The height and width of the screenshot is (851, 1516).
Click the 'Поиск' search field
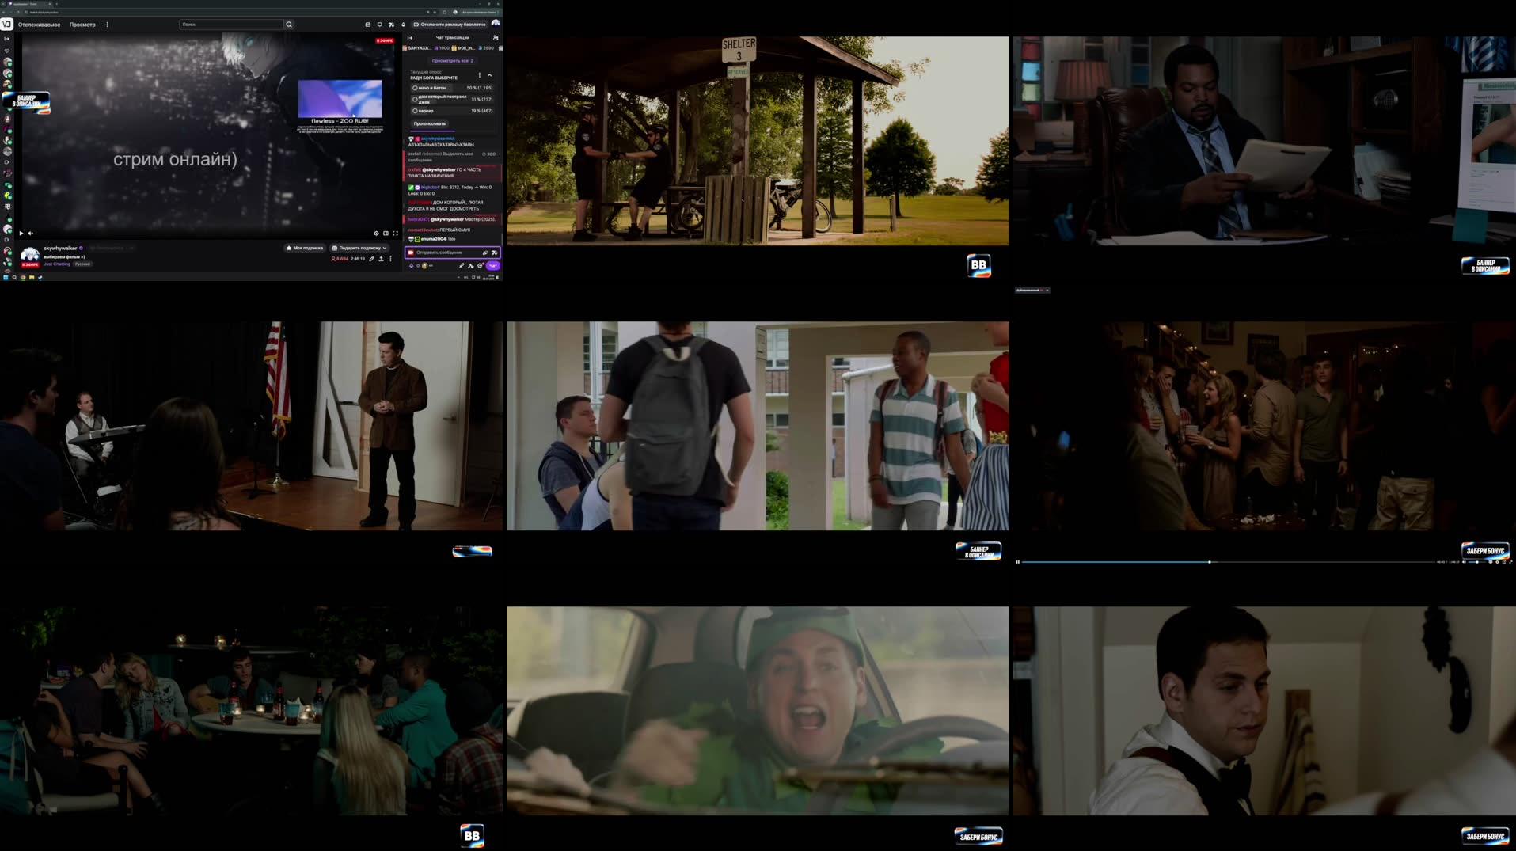231,25
